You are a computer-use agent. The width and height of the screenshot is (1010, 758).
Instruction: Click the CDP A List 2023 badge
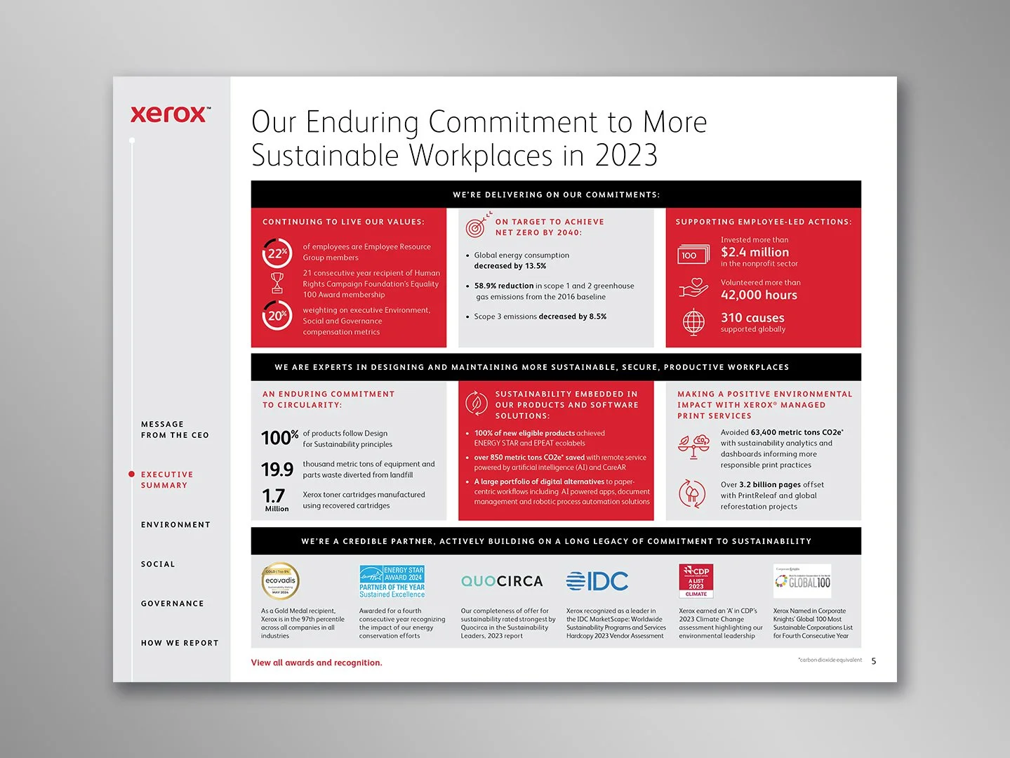(x=696, y=581)
